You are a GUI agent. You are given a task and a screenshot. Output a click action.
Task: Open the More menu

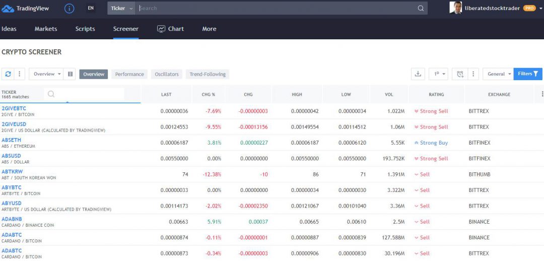coord(209,29)
